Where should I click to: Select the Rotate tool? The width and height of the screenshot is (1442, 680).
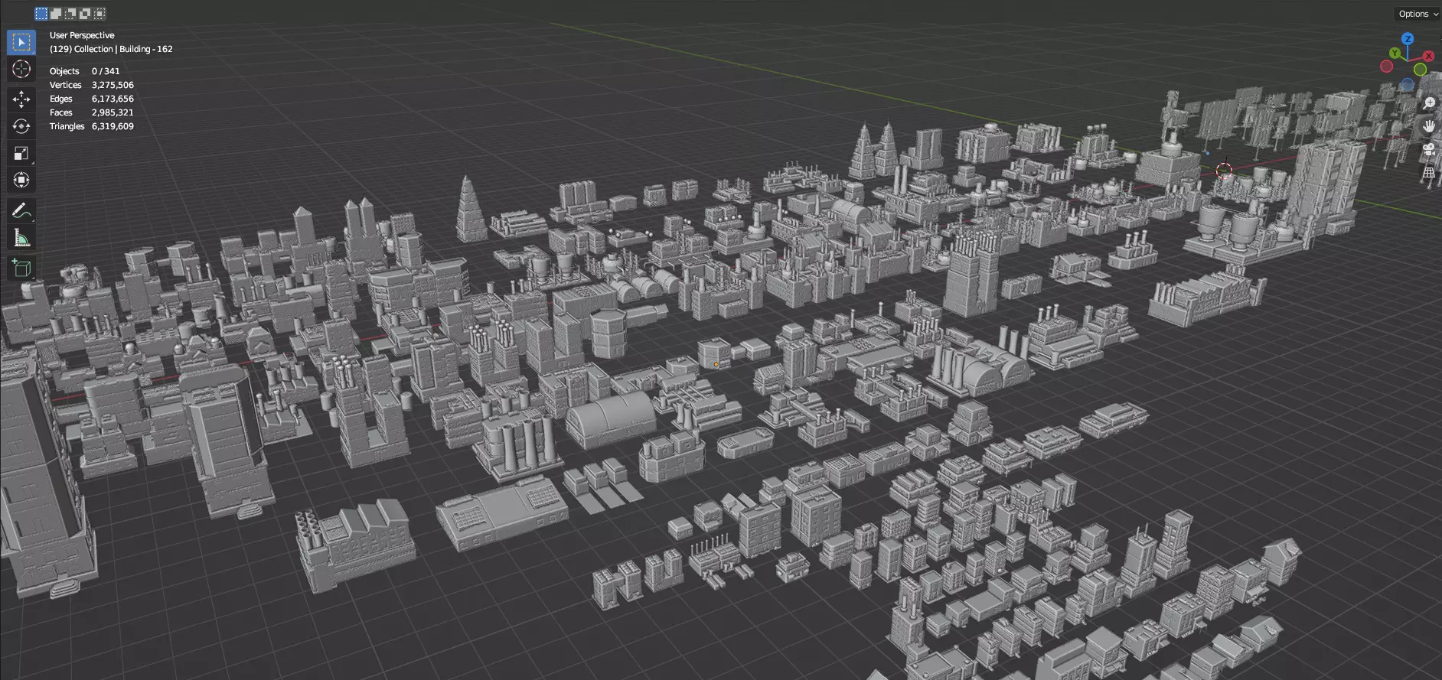(21, 126)
